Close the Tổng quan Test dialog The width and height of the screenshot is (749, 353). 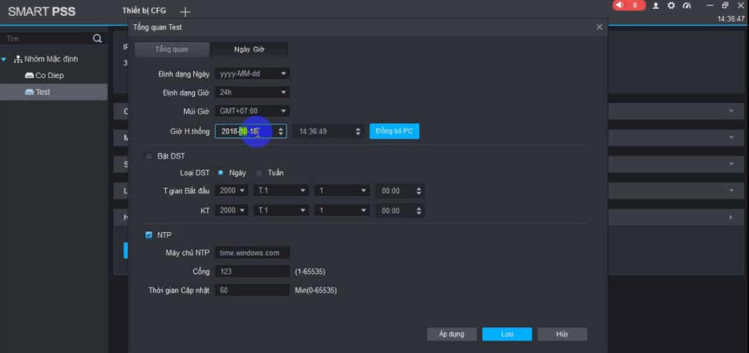[599, 27]
